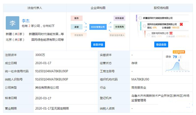Open legal representative 李杰 link
This screenshot has width=196, height=115.
(x=26, y=21)
